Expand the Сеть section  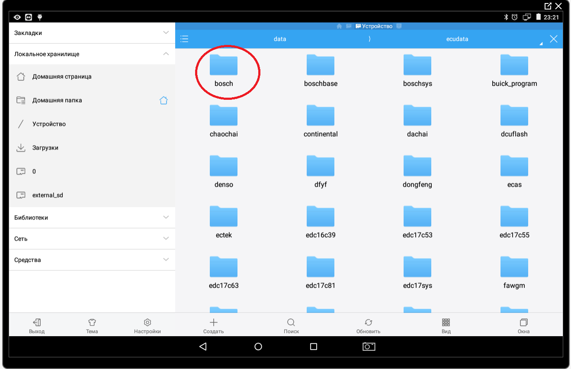92,239
